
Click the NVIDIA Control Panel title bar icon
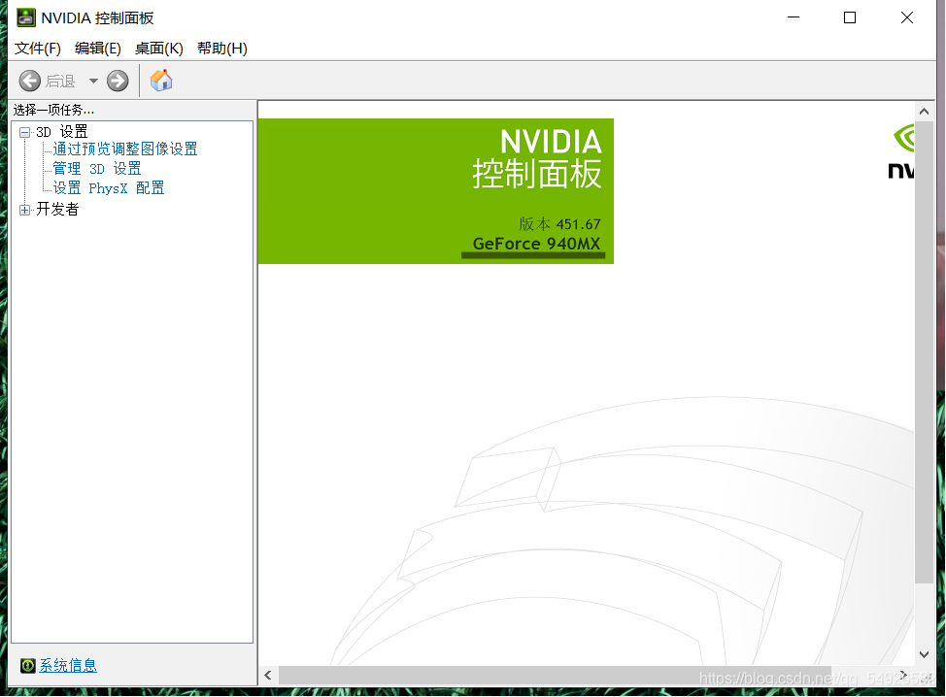26,18
